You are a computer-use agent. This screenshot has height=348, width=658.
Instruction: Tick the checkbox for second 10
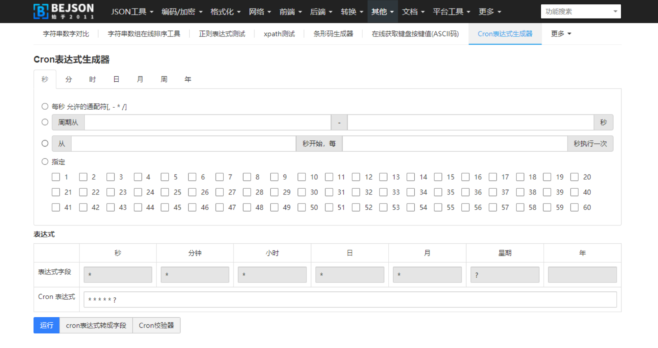pos(301,177)
